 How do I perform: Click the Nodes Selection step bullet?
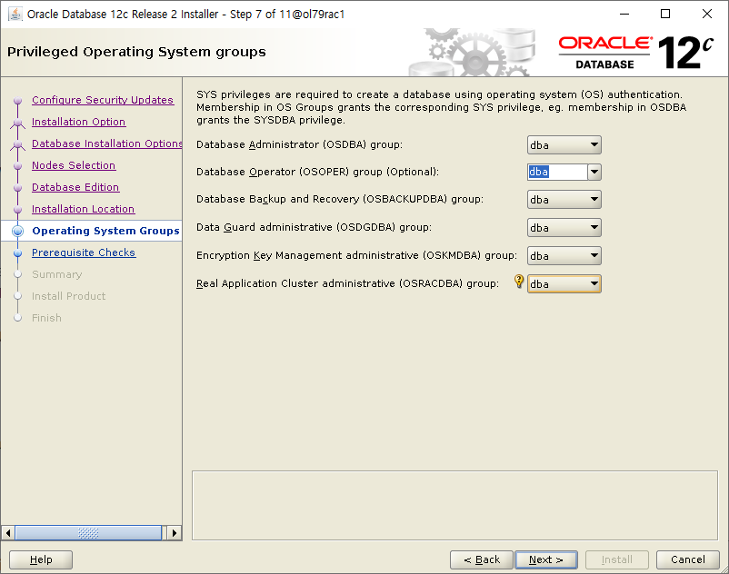click(17, 166)
